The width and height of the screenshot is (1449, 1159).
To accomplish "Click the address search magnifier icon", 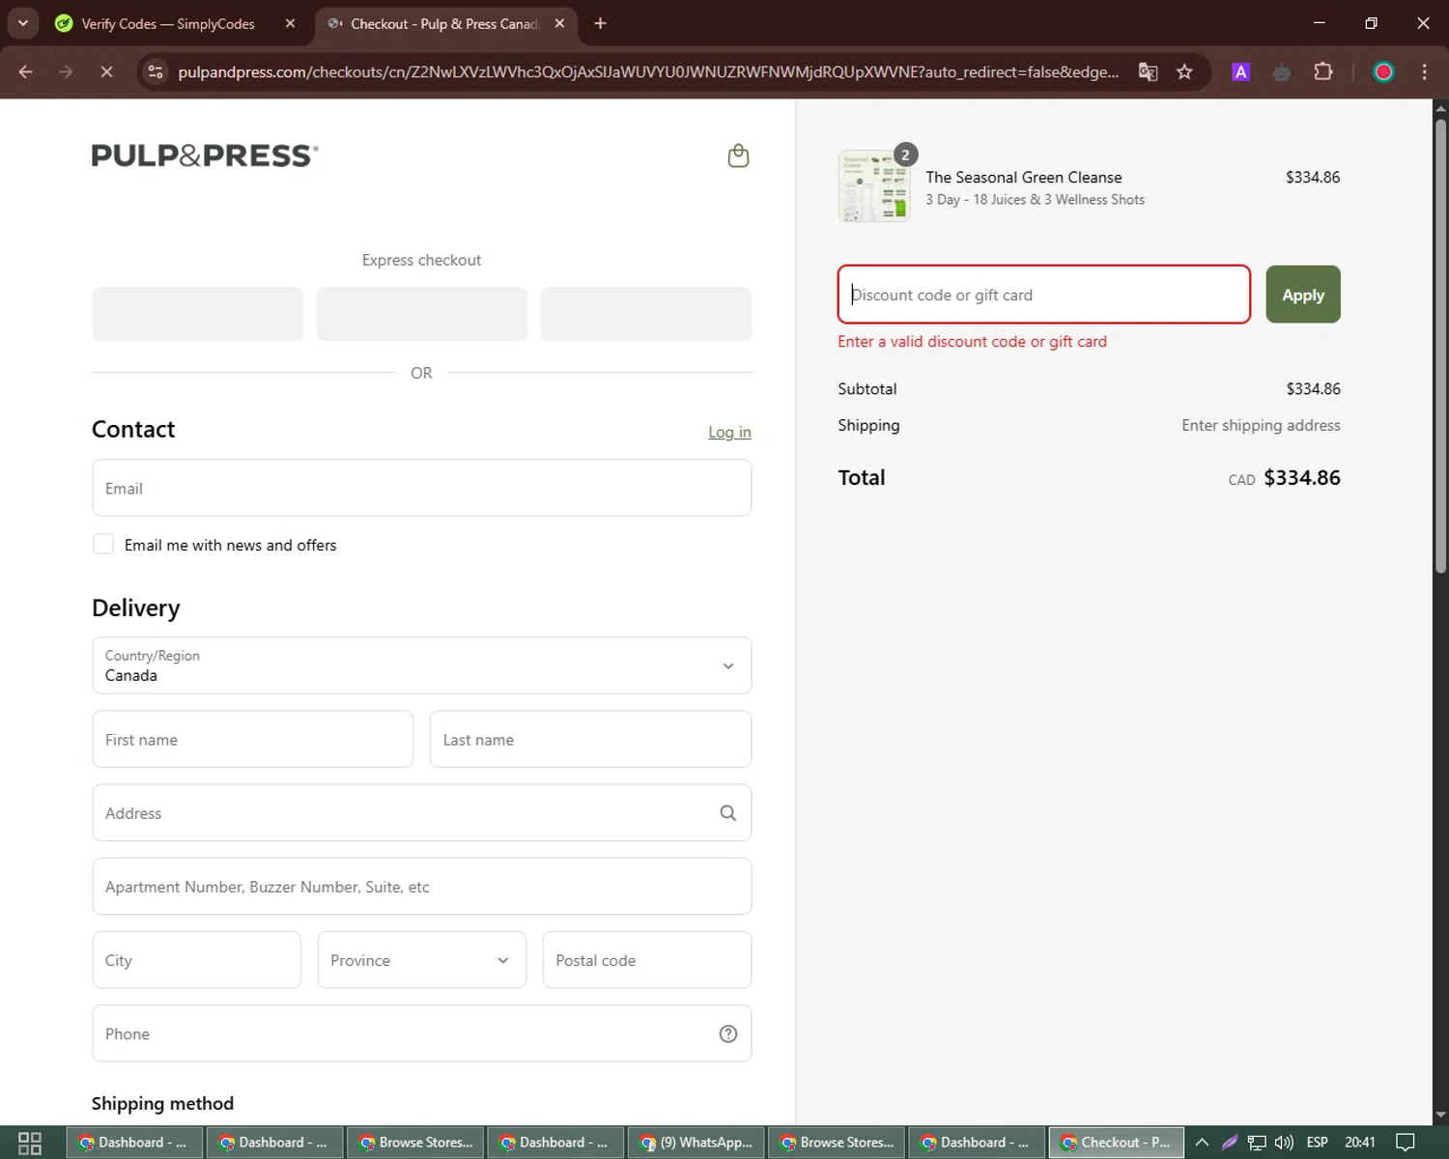I will tap(727, 813).
